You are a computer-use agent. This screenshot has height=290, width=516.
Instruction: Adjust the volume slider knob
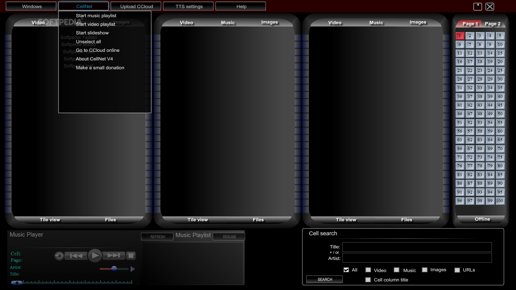point(114,269)
